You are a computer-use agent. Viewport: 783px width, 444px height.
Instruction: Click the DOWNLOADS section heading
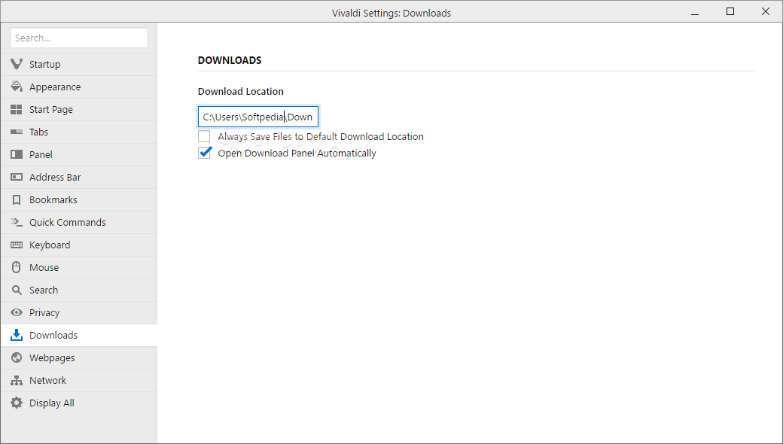pos(230,60)
